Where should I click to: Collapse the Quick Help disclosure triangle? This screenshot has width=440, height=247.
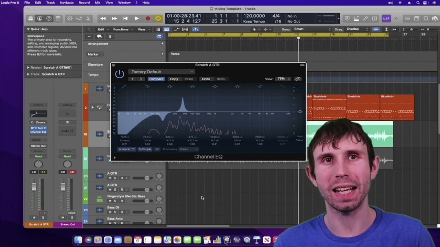click(x=28, y=29)
